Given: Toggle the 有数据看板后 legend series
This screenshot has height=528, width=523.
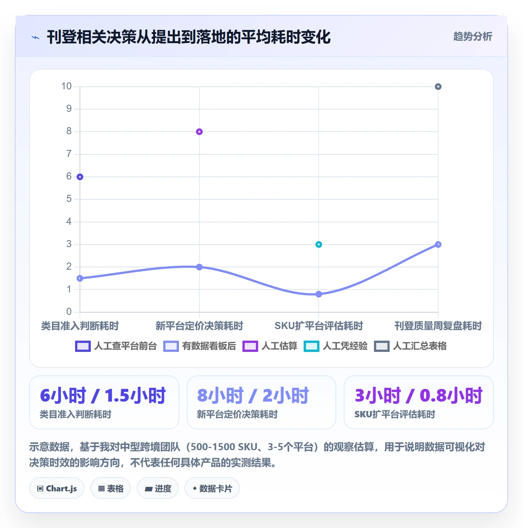Looking at the screenshot, I should (200, 346).
